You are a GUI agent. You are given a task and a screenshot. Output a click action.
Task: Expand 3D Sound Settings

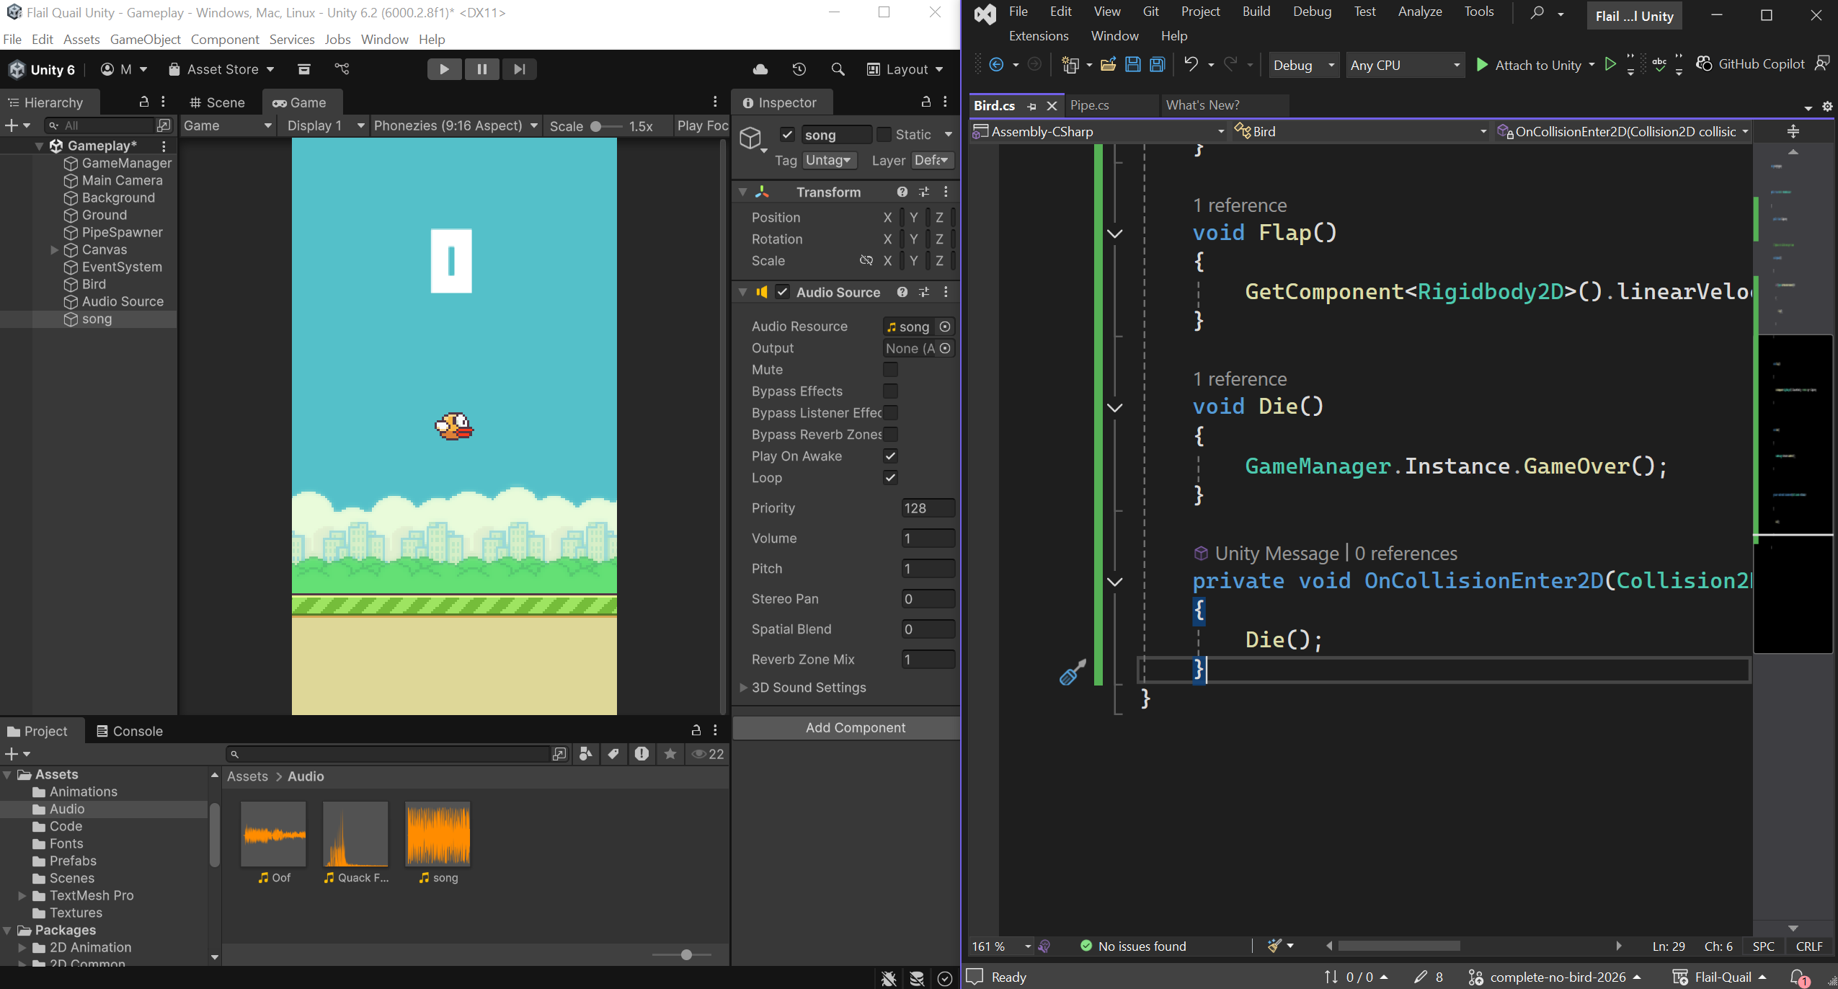pos(744,688)
